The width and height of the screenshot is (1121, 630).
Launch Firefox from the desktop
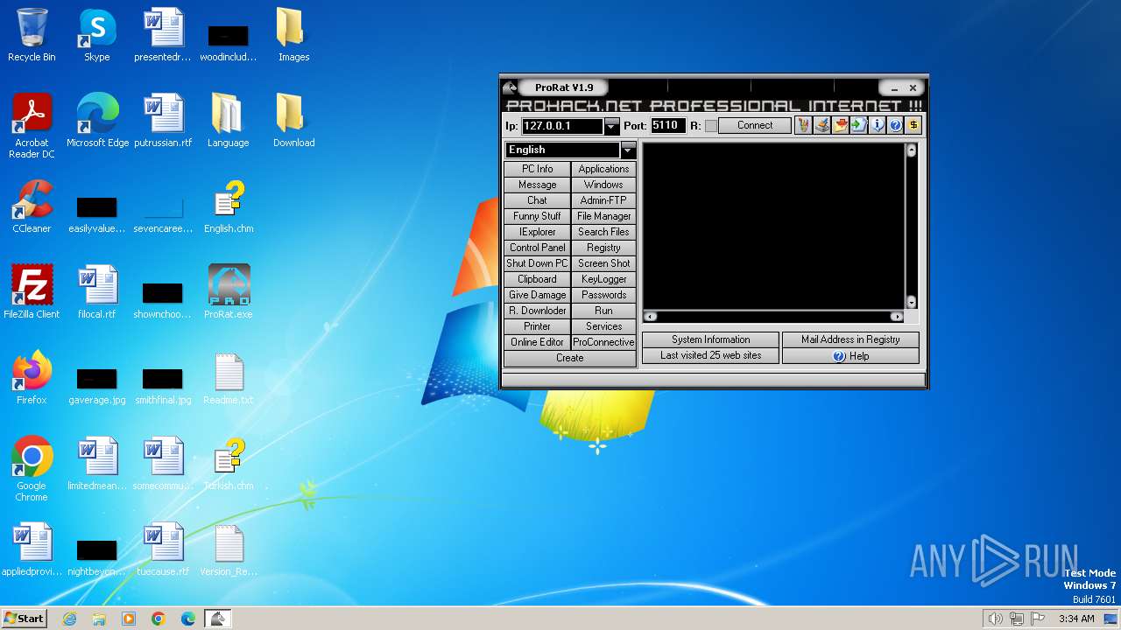coord(32,378)
